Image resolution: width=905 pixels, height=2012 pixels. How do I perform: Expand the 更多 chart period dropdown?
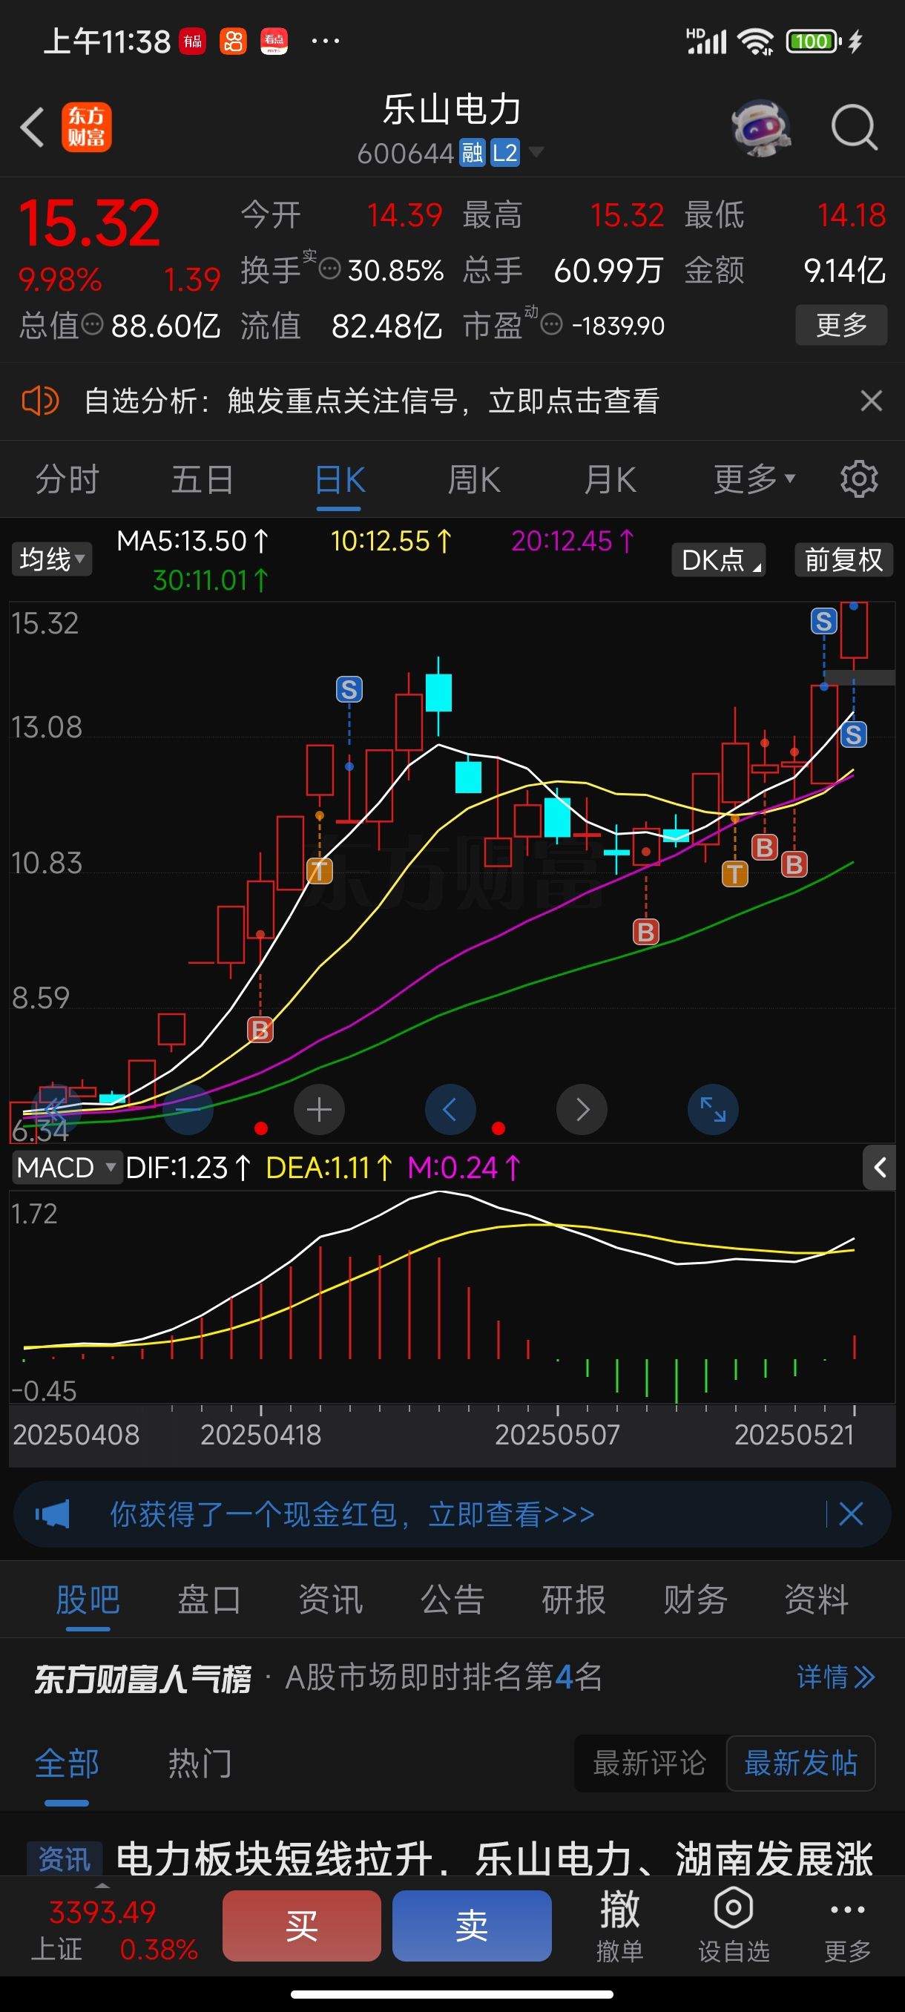click(754, 479)
